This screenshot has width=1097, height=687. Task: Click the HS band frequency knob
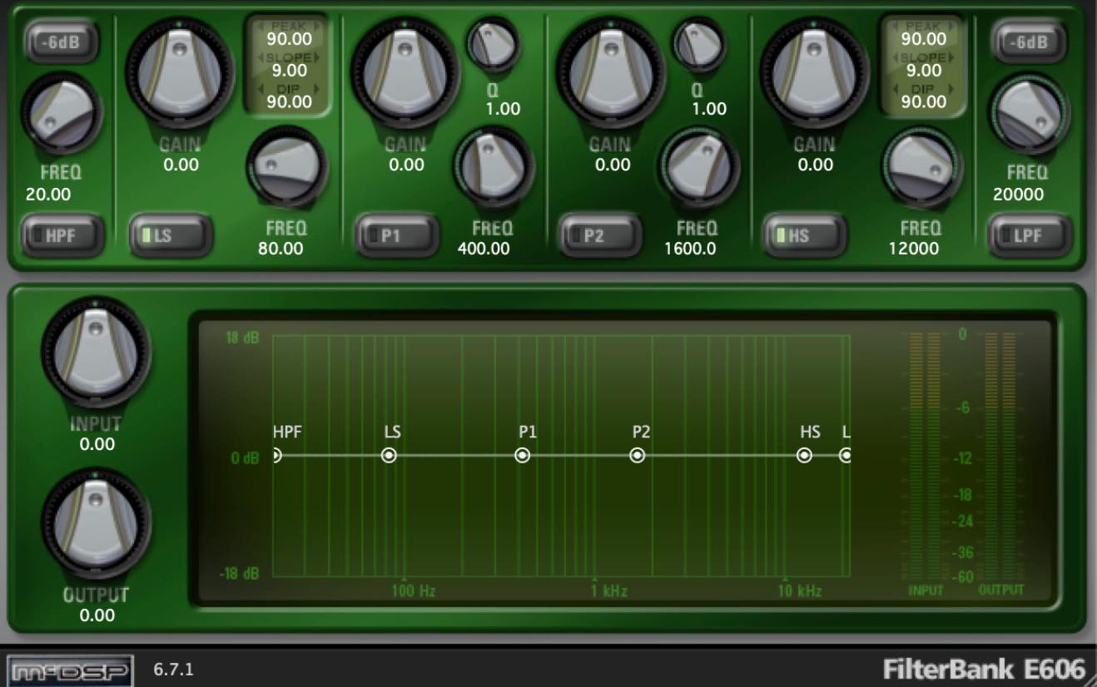[922, 167]
